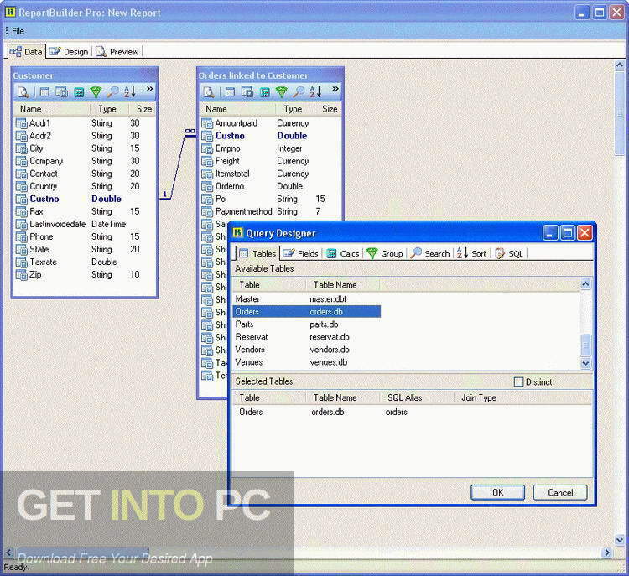
Task: Open Search tab in Query Designer
Action: pos(430,253)
